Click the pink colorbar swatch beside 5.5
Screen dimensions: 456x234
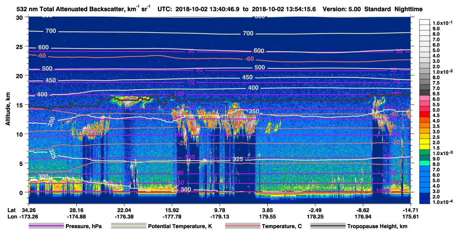(x=424, y=104)
